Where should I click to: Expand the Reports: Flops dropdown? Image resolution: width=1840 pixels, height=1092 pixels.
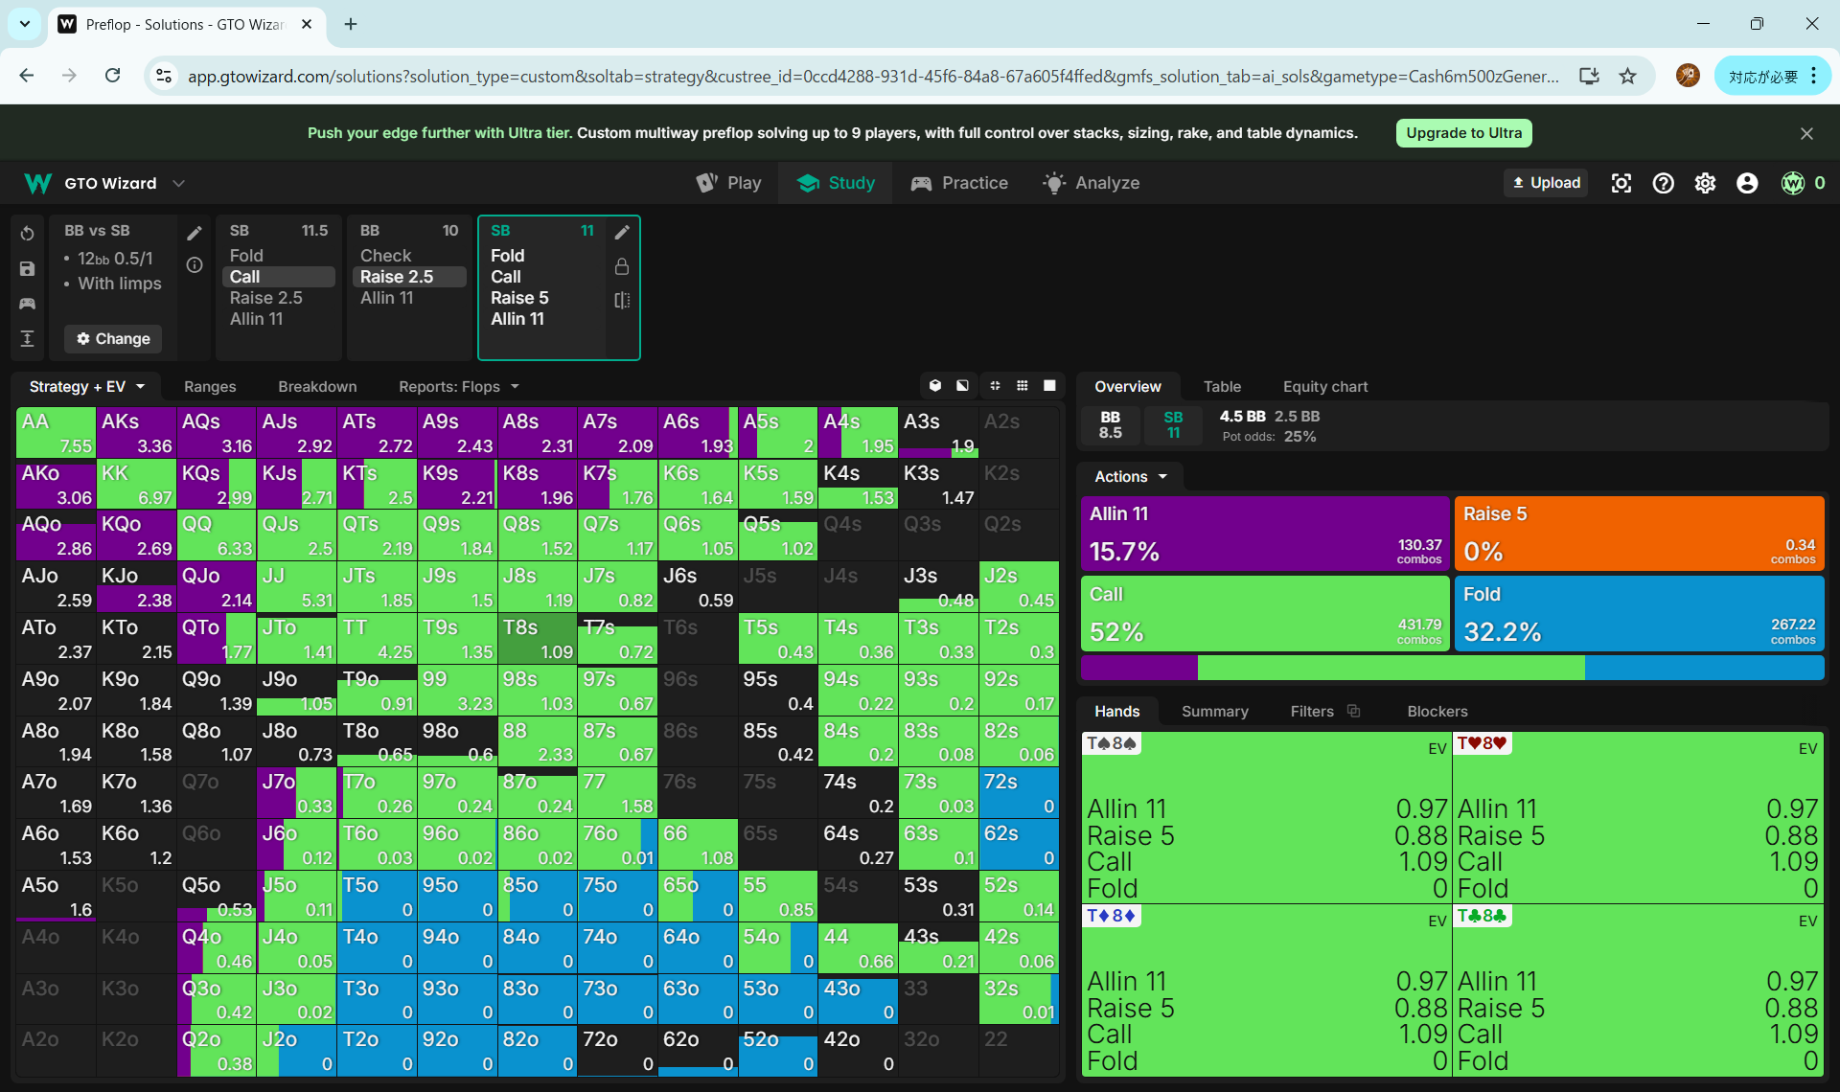[458, 387]
